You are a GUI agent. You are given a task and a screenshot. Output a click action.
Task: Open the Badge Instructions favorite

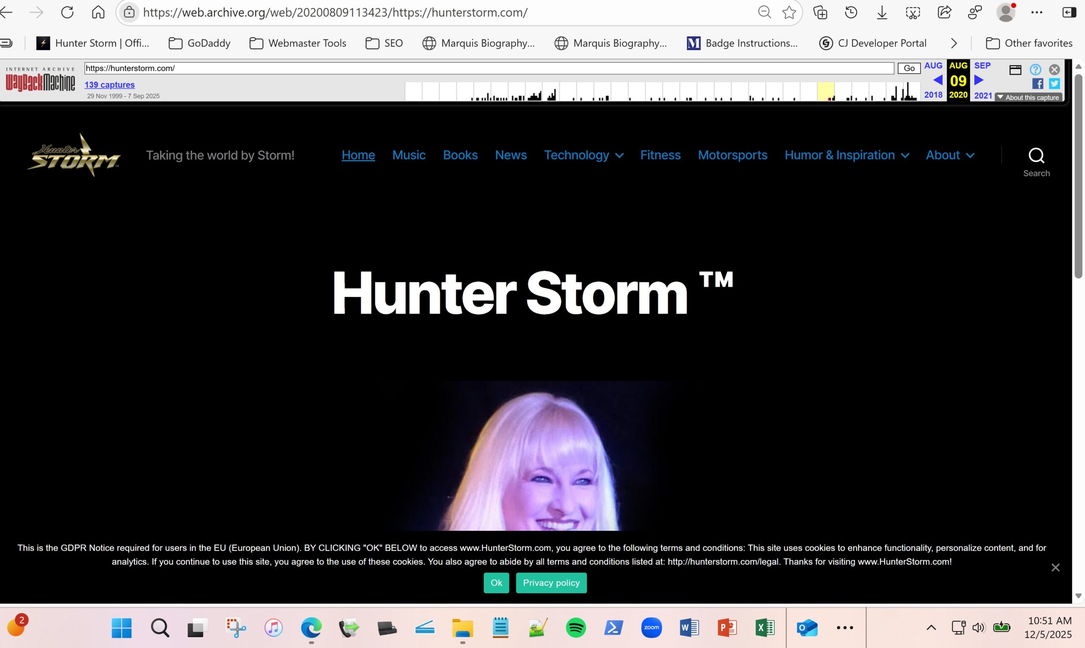[x=742, y=43]
